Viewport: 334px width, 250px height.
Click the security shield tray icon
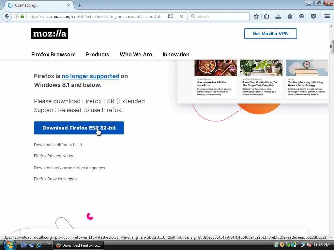[282, 245]
